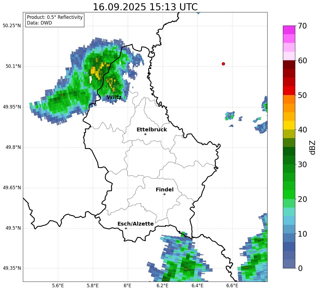Click the Data: DWD text
Screen dimensions: 319x291
pos(39,23)
